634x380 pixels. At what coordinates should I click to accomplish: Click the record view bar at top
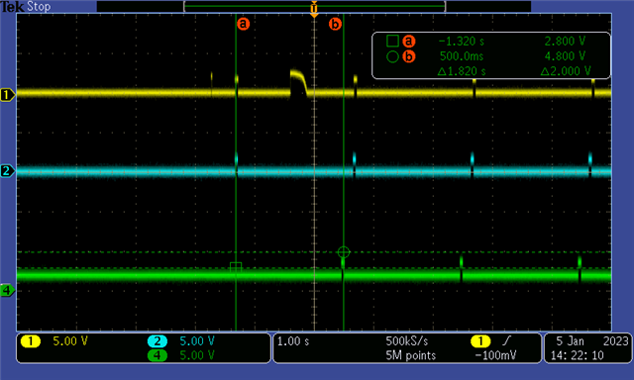(x=314, y=6)
